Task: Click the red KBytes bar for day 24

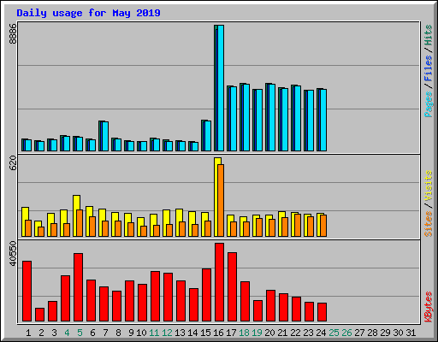Action: click(322, 312)
